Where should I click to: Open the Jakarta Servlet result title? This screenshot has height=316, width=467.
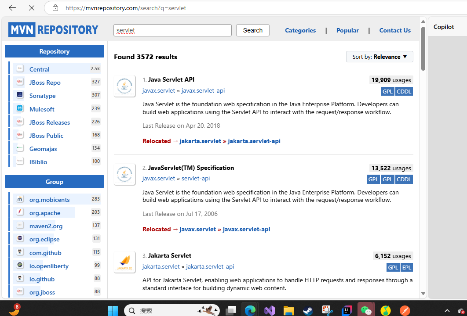pos(170,255)
